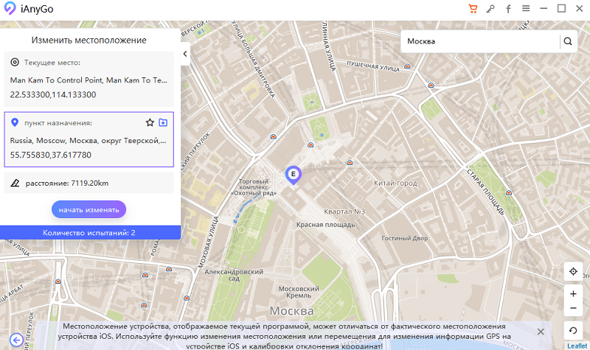Collapse the location side panel

click(x=185, y=54)
